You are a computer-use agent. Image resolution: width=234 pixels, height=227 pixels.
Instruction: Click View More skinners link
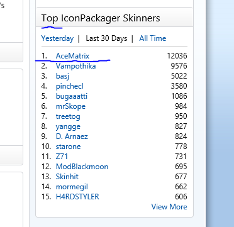(x=169, y=207)
